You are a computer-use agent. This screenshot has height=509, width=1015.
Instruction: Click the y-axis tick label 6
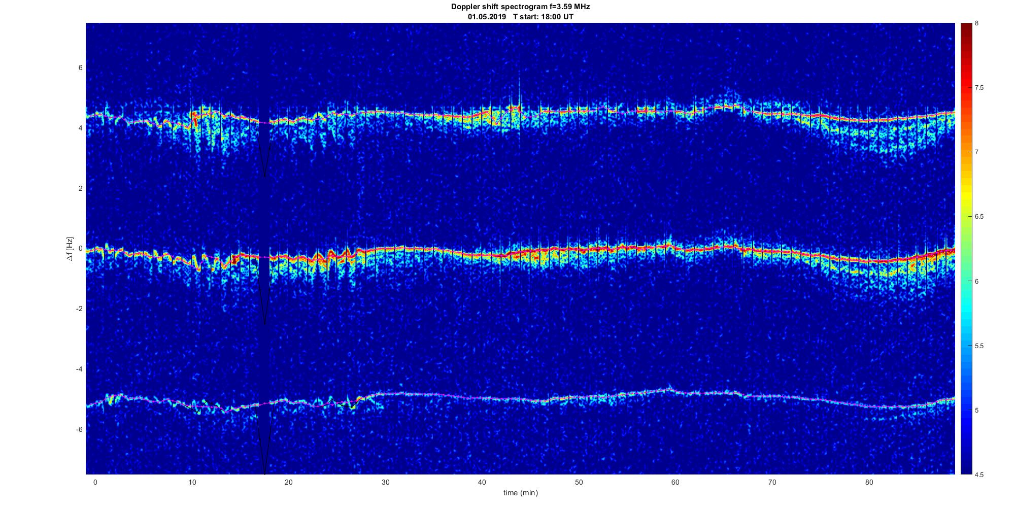81,68
